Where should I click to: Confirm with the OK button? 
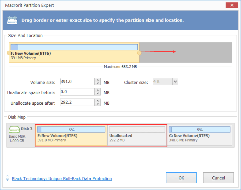(x=181, y=178)
